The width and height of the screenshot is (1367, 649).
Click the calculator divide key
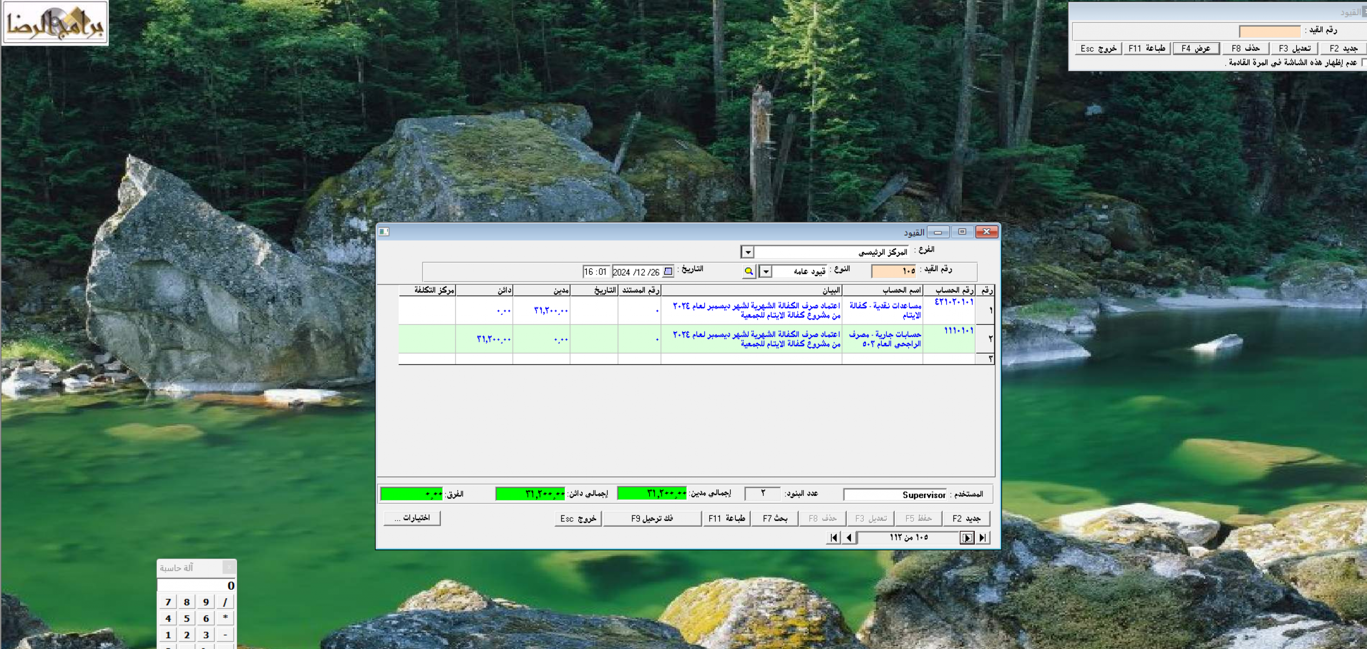pyautogui.click(x=225, y=602)
